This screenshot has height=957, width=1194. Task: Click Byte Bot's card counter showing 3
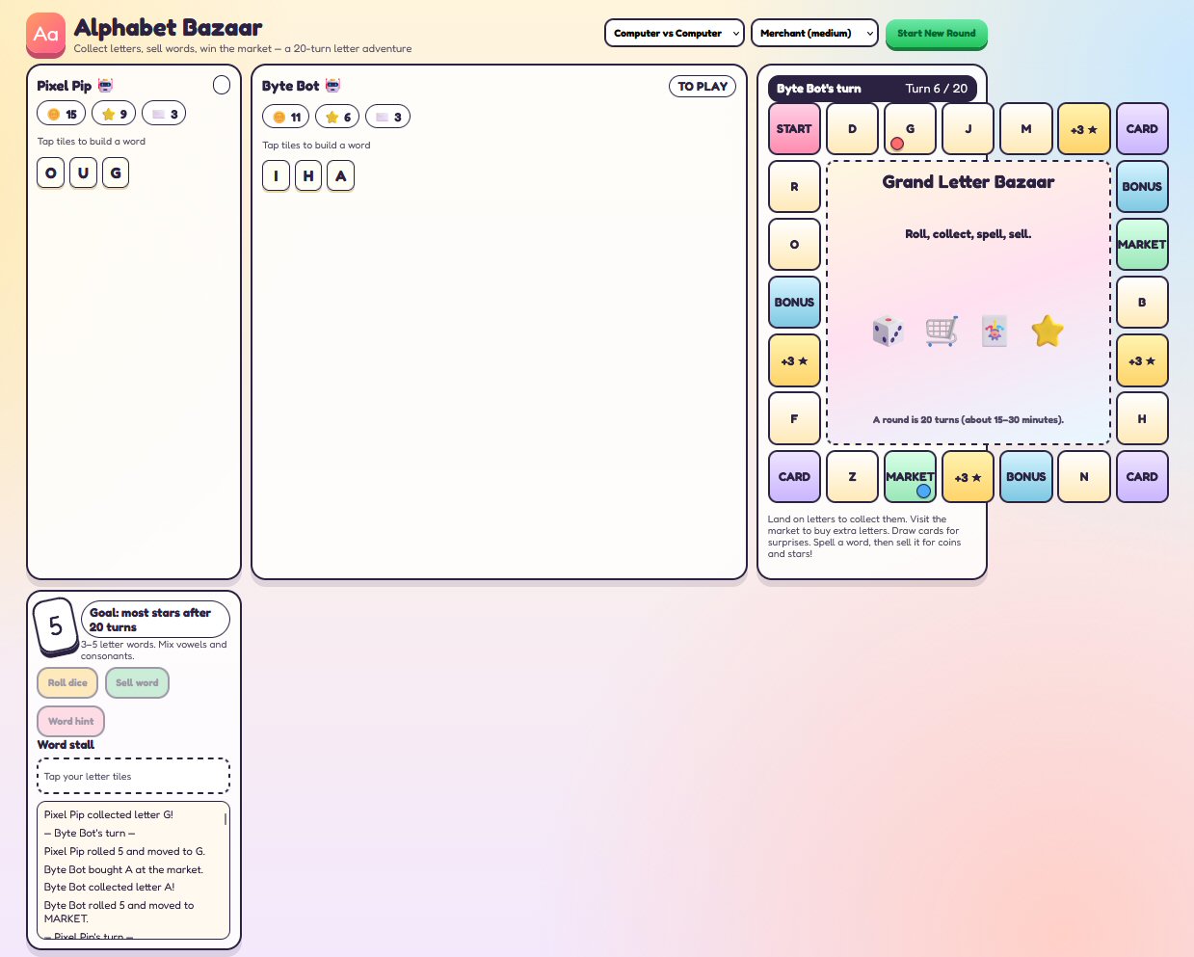pos(388,117)
